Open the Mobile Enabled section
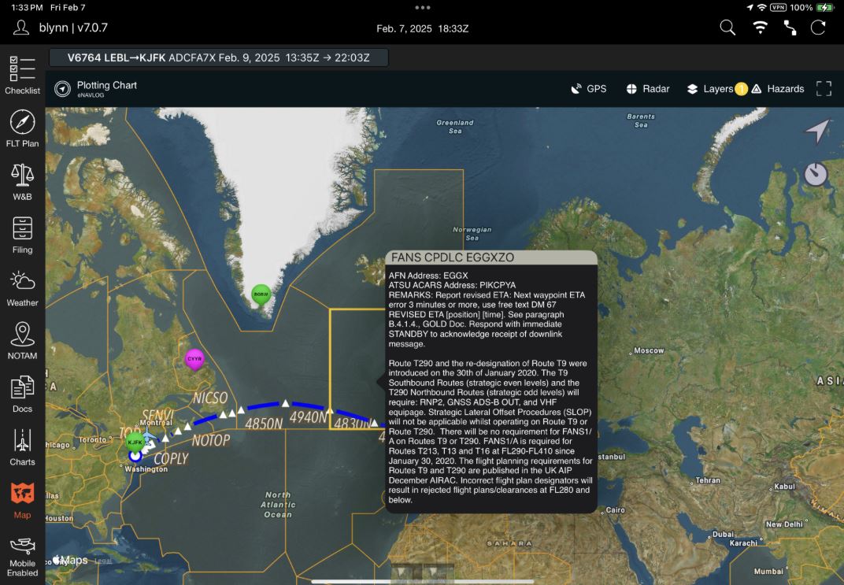The width and height of the screenshot is (844, 585). [23, 554]
